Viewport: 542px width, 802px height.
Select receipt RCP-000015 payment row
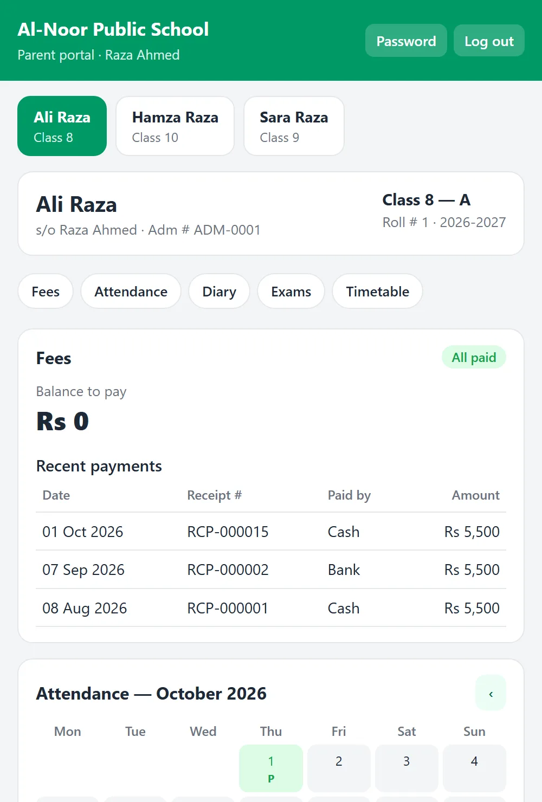271,532
